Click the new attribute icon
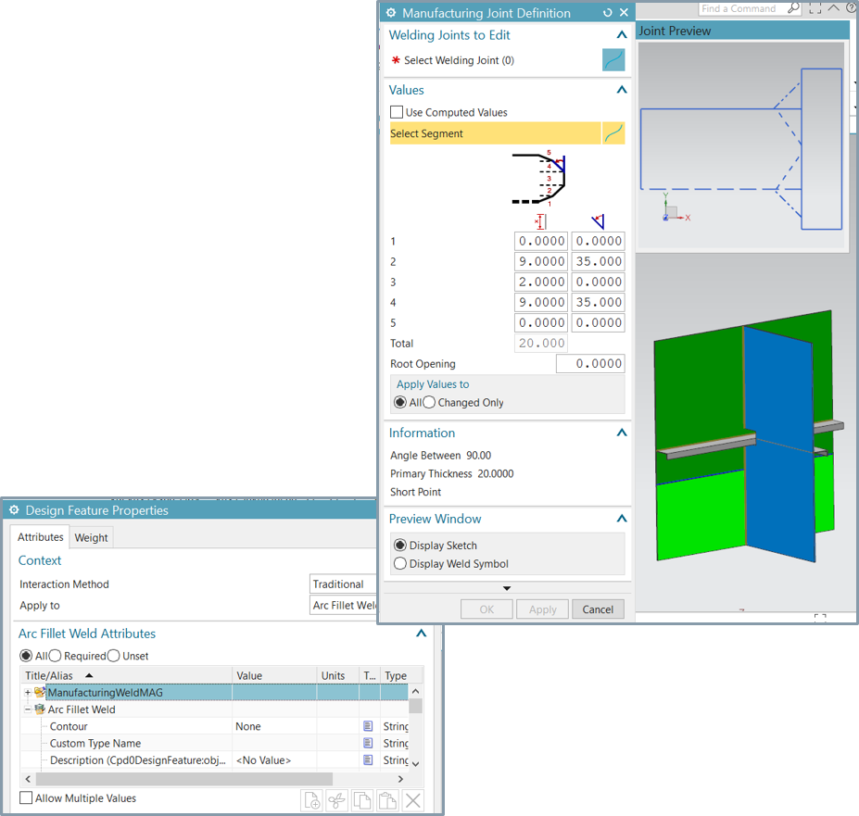859x816 pixels. point(312,801)
